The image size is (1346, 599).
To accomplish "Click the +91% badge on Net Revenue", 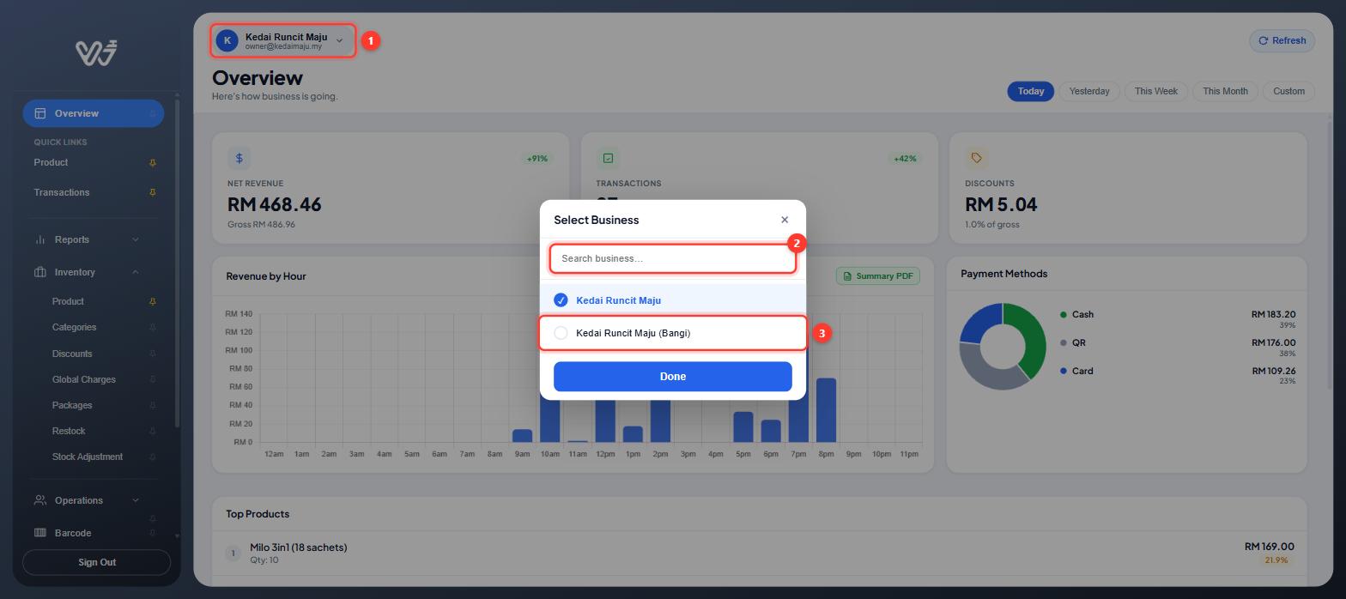I will [537, 158].
